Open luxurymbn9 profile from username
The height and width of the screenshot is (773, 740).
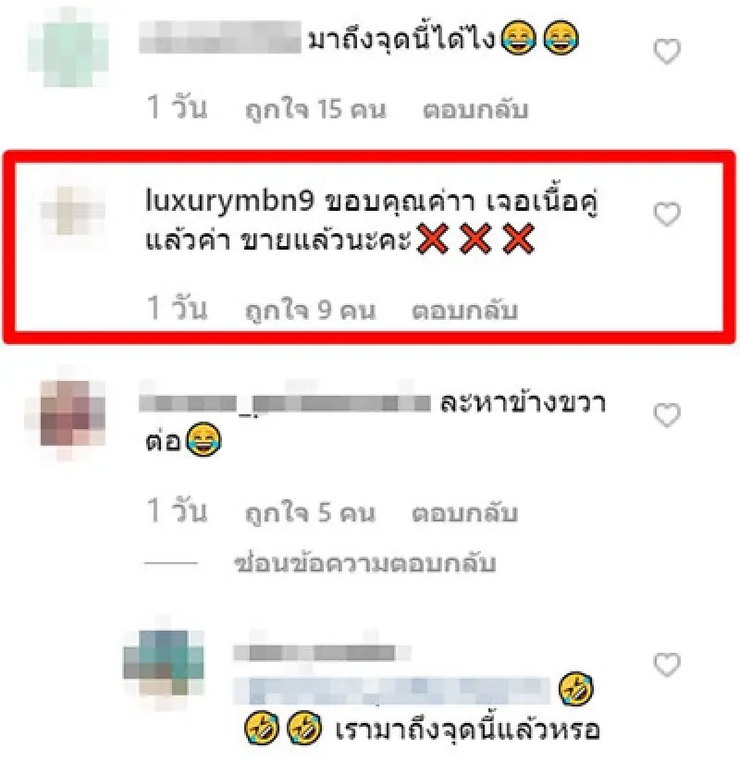229,202
